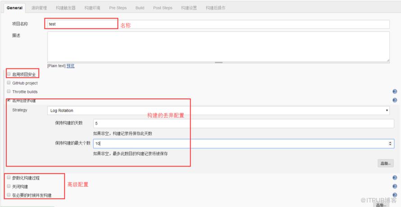
Task: Click the 预览 link below description
Action: point(71,66)
